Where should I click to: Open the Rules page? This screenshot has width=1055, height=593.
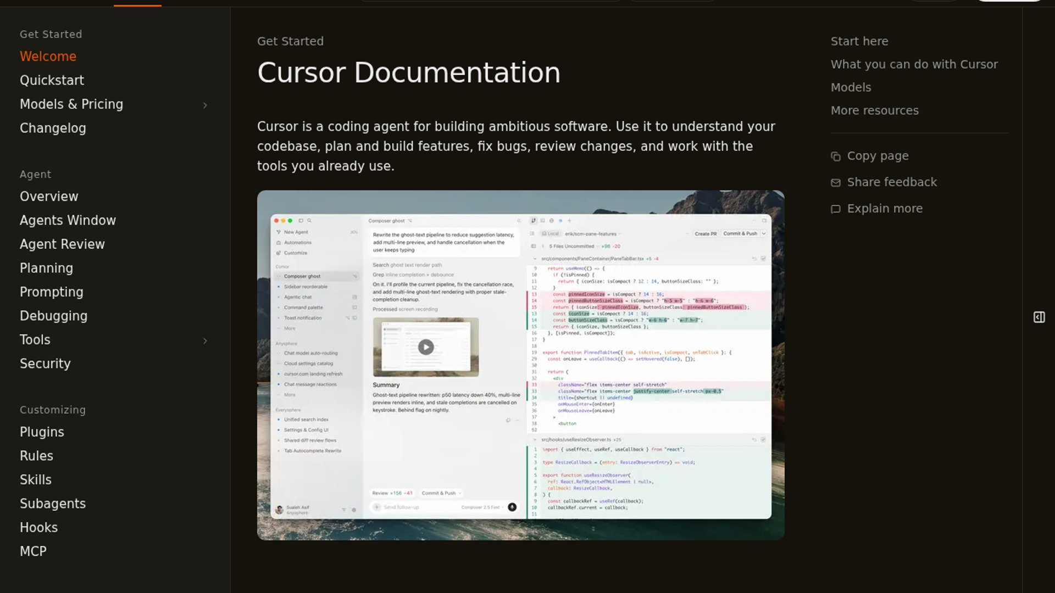pos(36,456)
